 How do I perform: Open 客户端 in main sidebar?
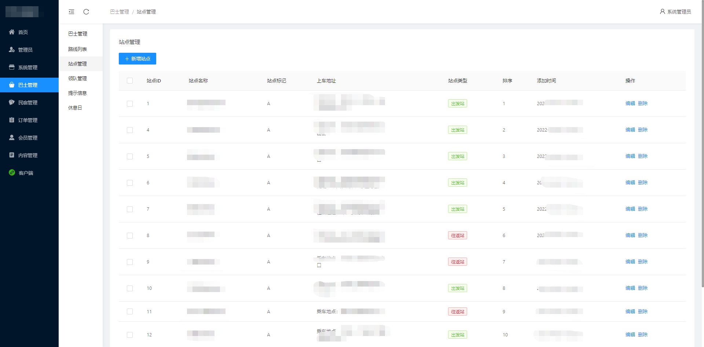coord(29,173)
